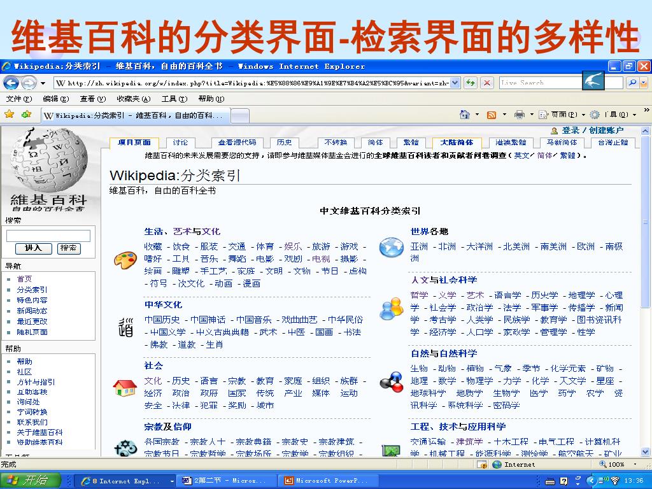The width and height of the screenshot is (652, 489).
Task: Switch to Internet Explorer taskbar group
Action: (x=127, y=481)
